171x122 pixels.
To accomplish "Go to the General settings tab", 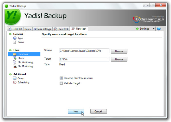I will 42,29.
